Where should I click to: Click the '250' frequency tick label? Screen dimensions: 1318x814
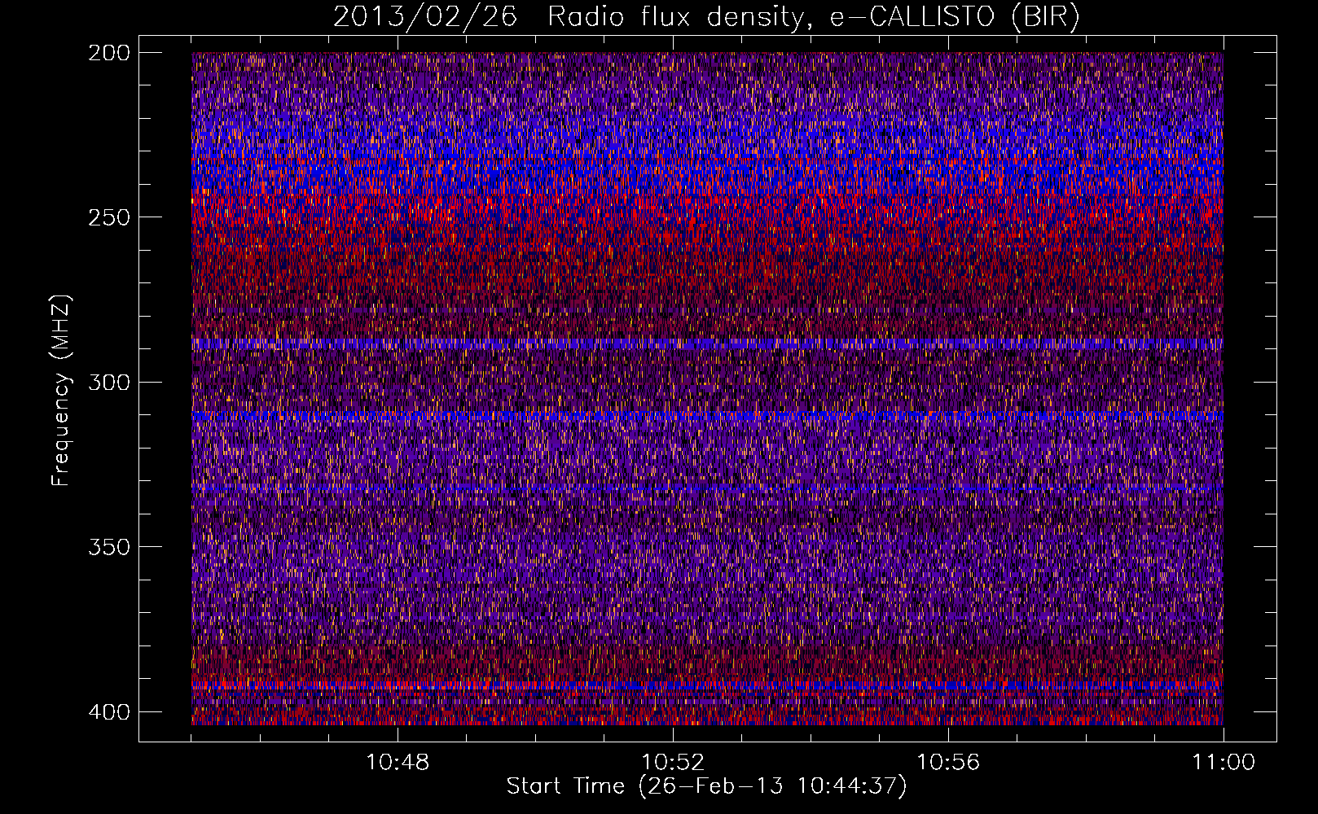tap(109, 217)
